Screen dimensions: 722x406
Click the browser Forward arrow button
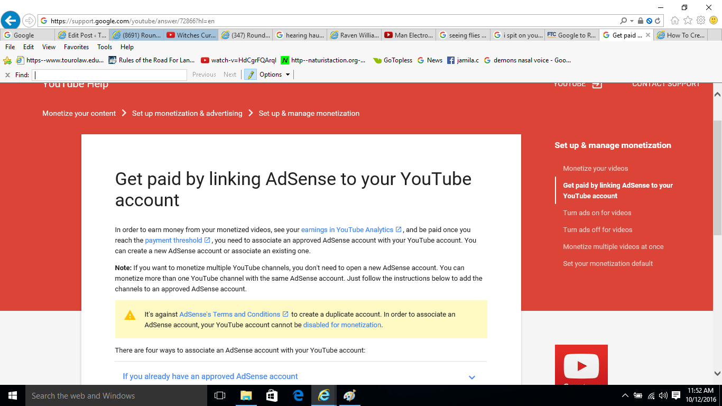(x=29, y=21)
